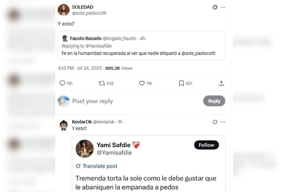Expand the options menu on KevlarOk's reply
The width and height of the screenshot is (288, 192).
[223, 122]
